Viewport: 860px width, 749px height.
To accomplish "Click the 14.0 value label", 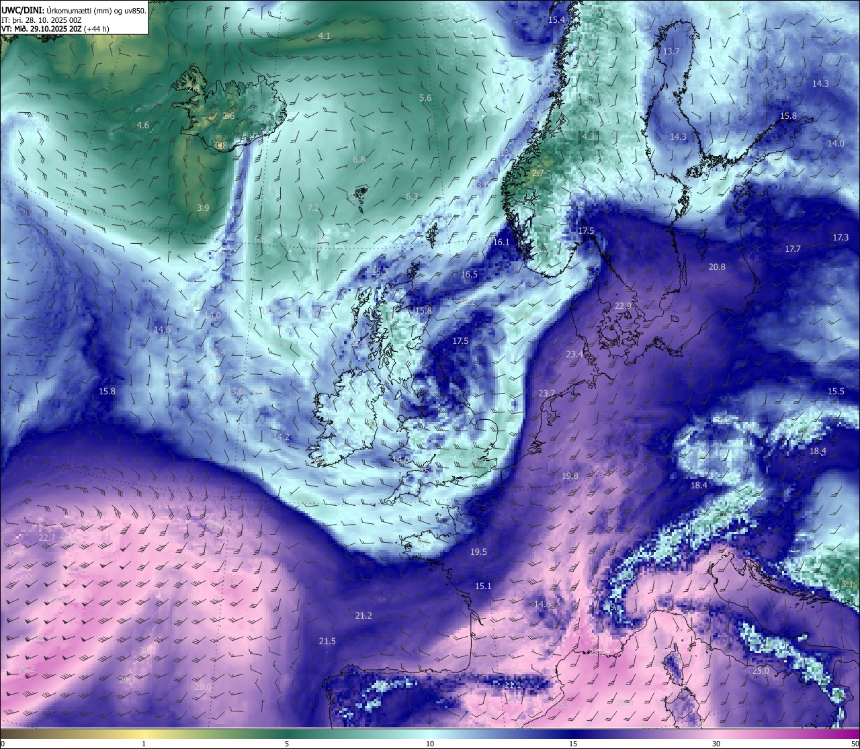I will tap(836, 144).
